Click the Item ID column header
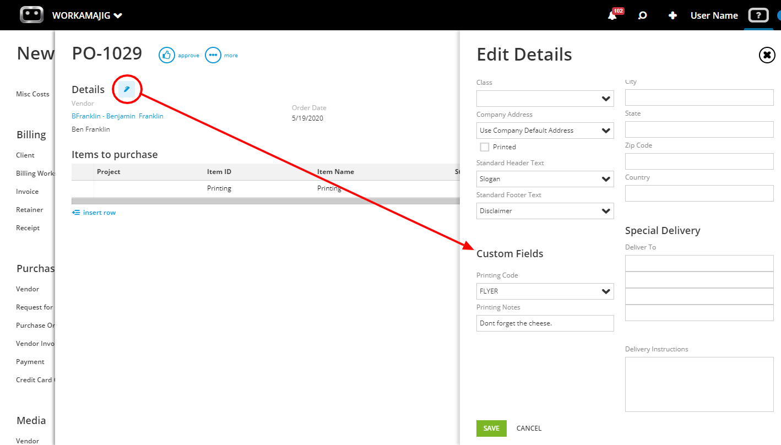This screenshot has width=781, height=445. tap(219, 172)
